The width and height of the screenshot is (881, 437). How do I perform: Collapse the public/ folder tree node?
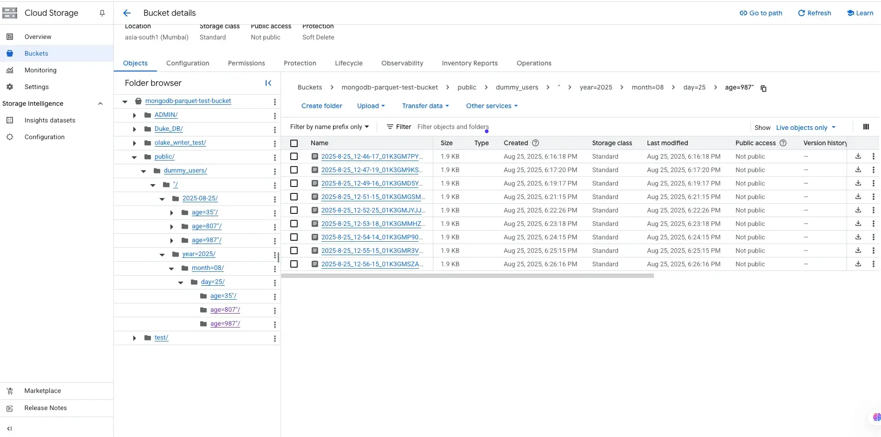pos(134,157)
